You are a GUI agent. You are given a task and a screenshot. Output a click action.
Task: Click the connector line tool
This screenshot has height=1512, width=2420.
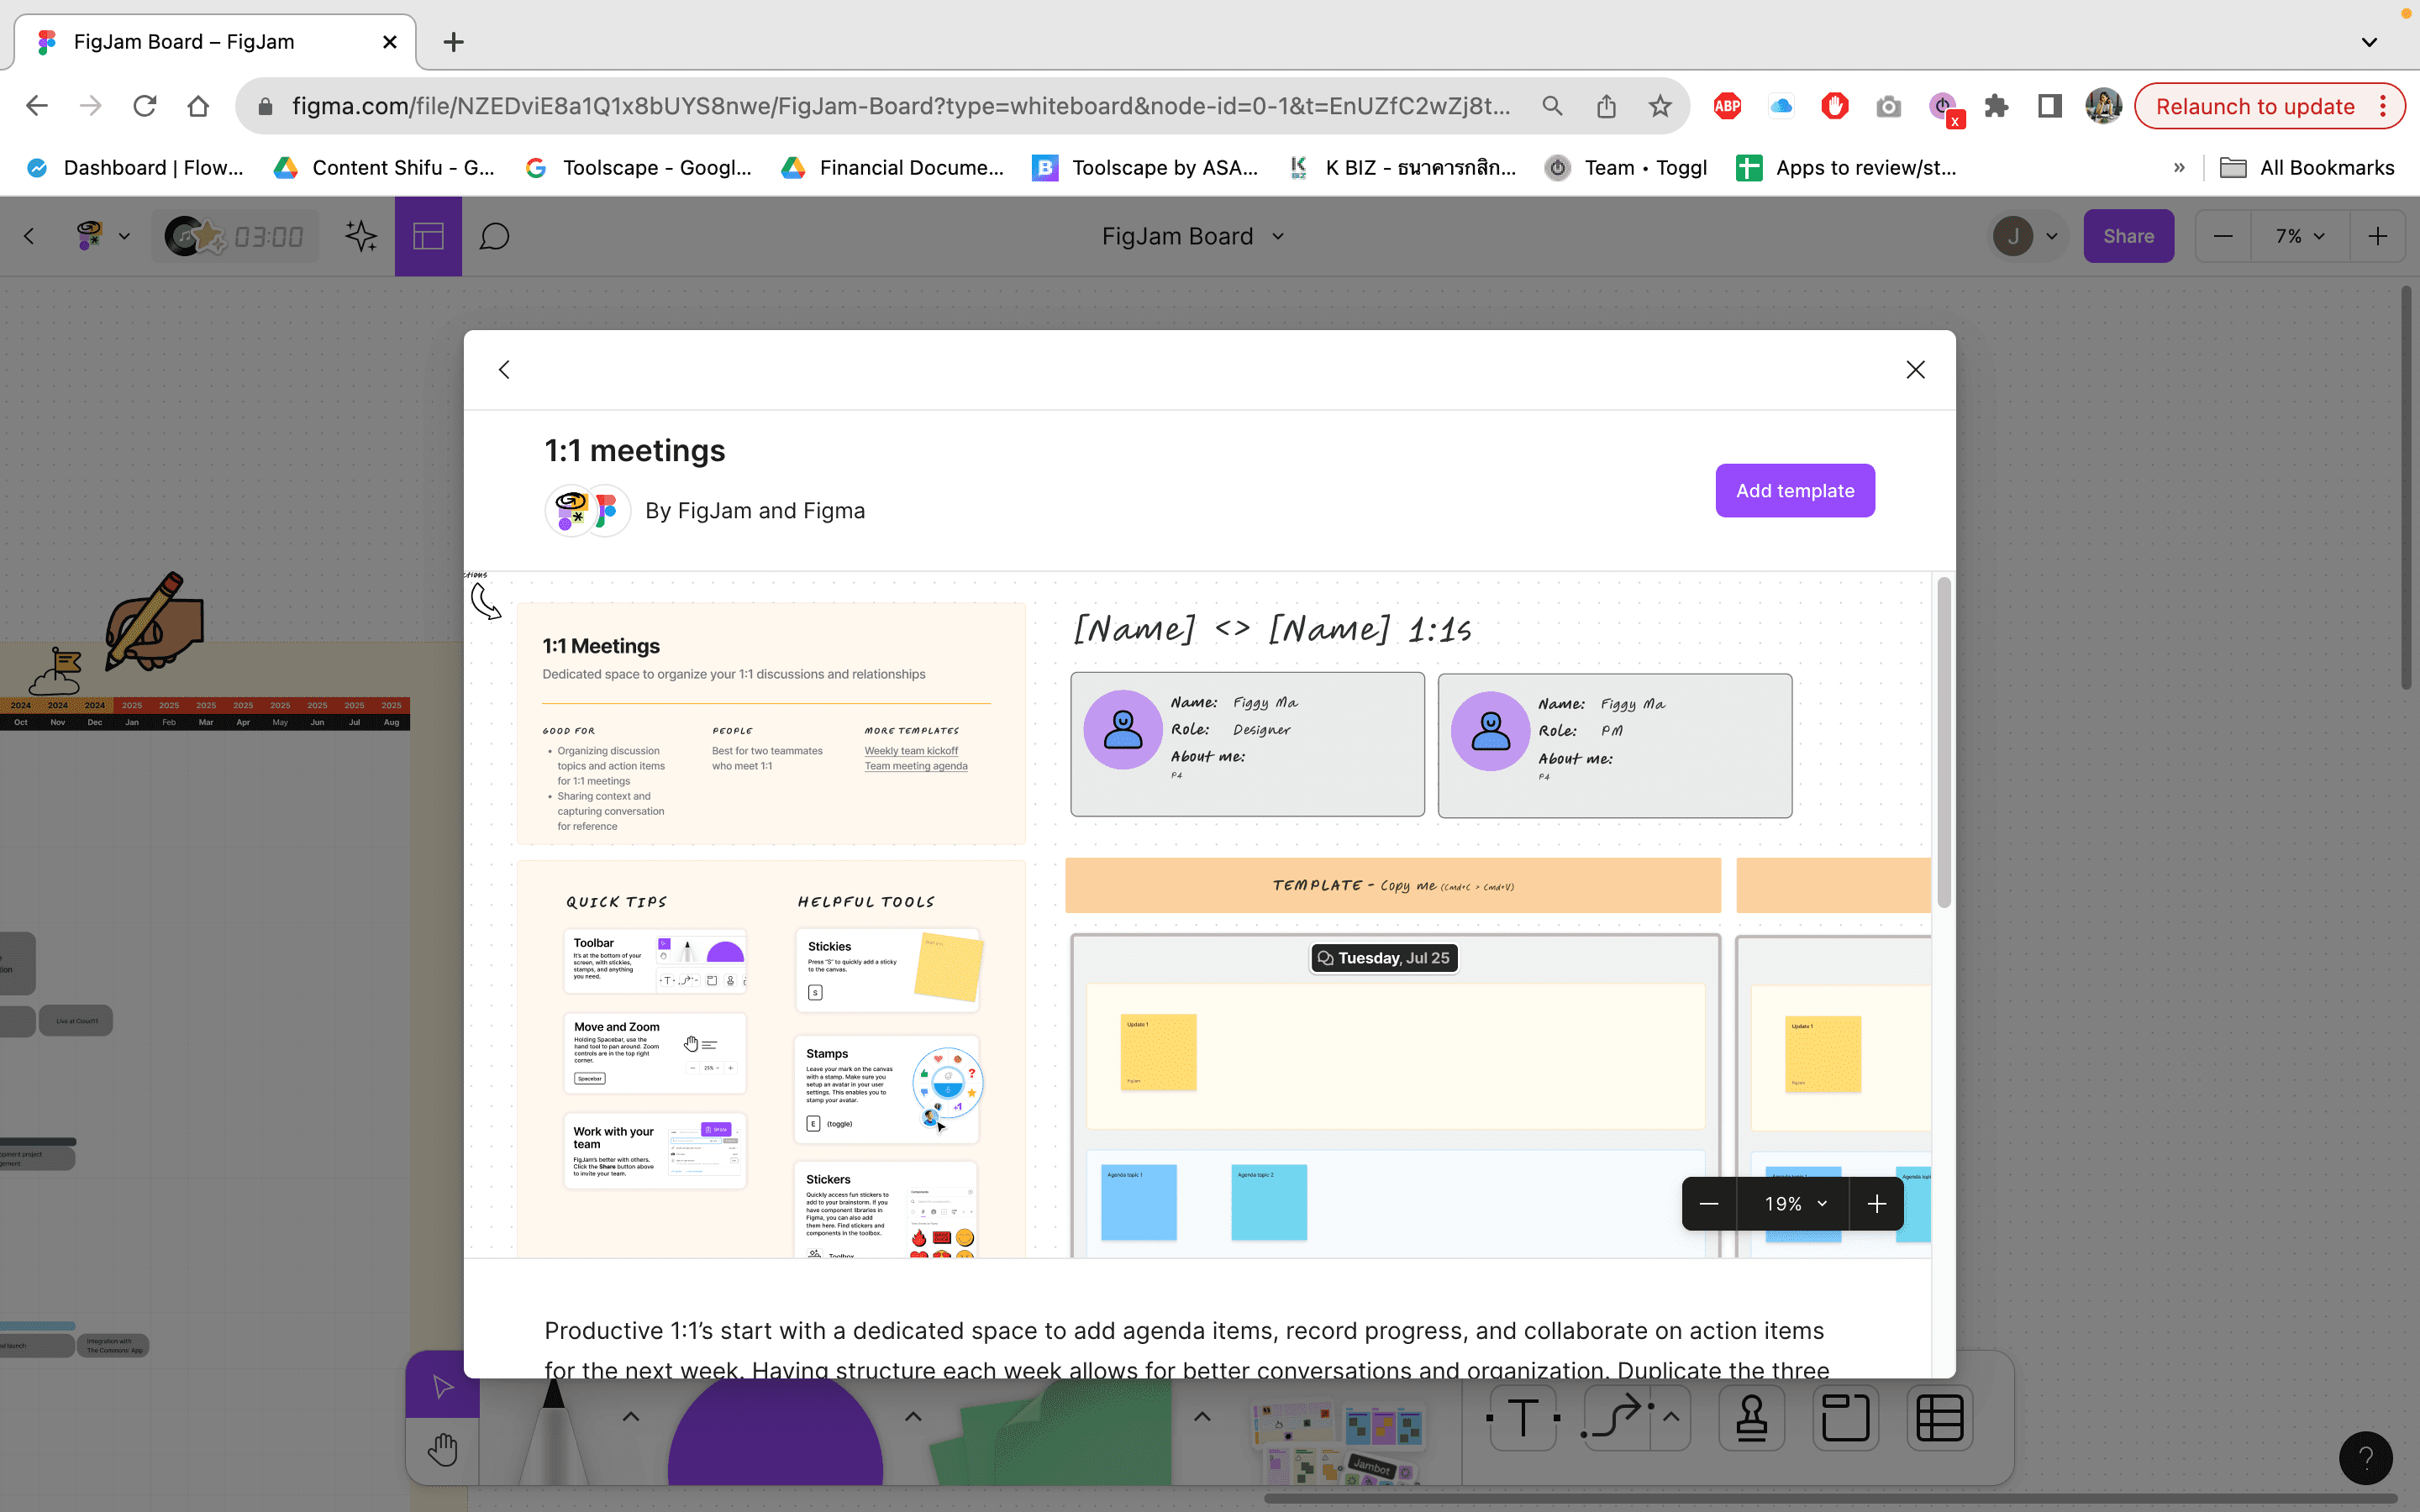coord(1614,1418)
